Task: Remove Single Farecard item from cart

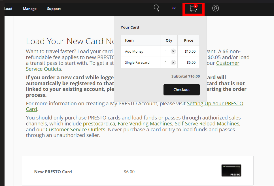Action: 173,63
